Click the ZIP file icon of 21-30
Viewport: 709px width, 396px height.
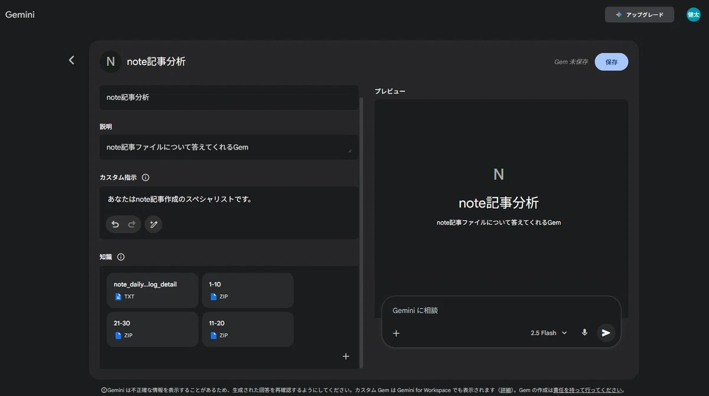click(118, 336)
